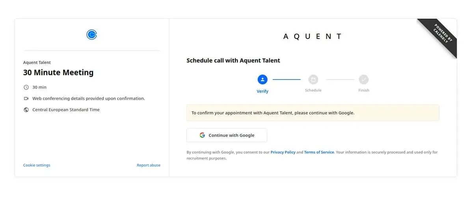
Task: Select the Finish step checkmark icon
Action: tap(364, 80)
